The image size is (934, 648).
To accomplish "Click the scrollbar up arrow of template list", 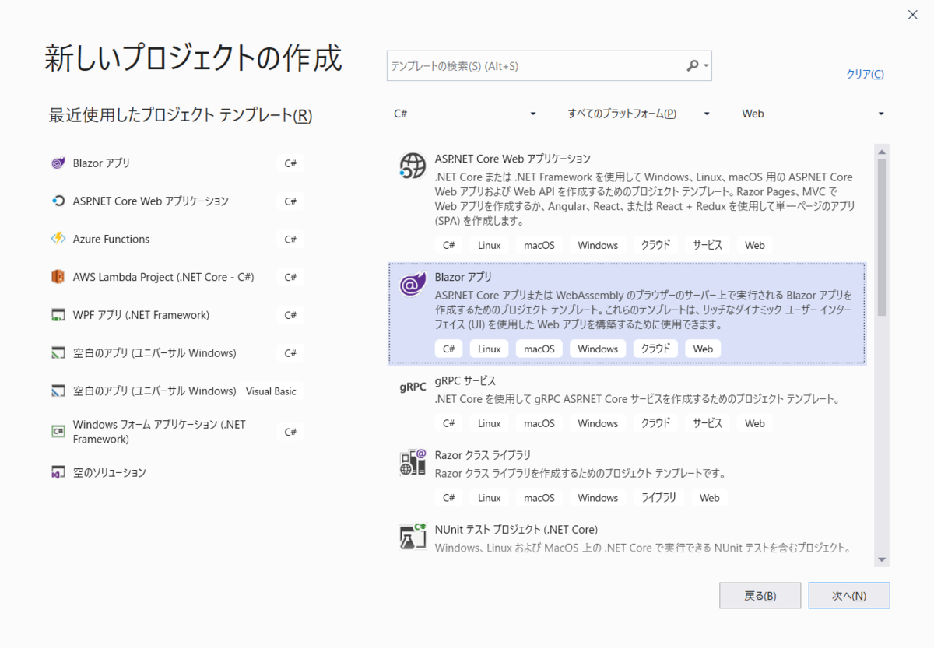I will pyautogui.click(x=882, y=151).
